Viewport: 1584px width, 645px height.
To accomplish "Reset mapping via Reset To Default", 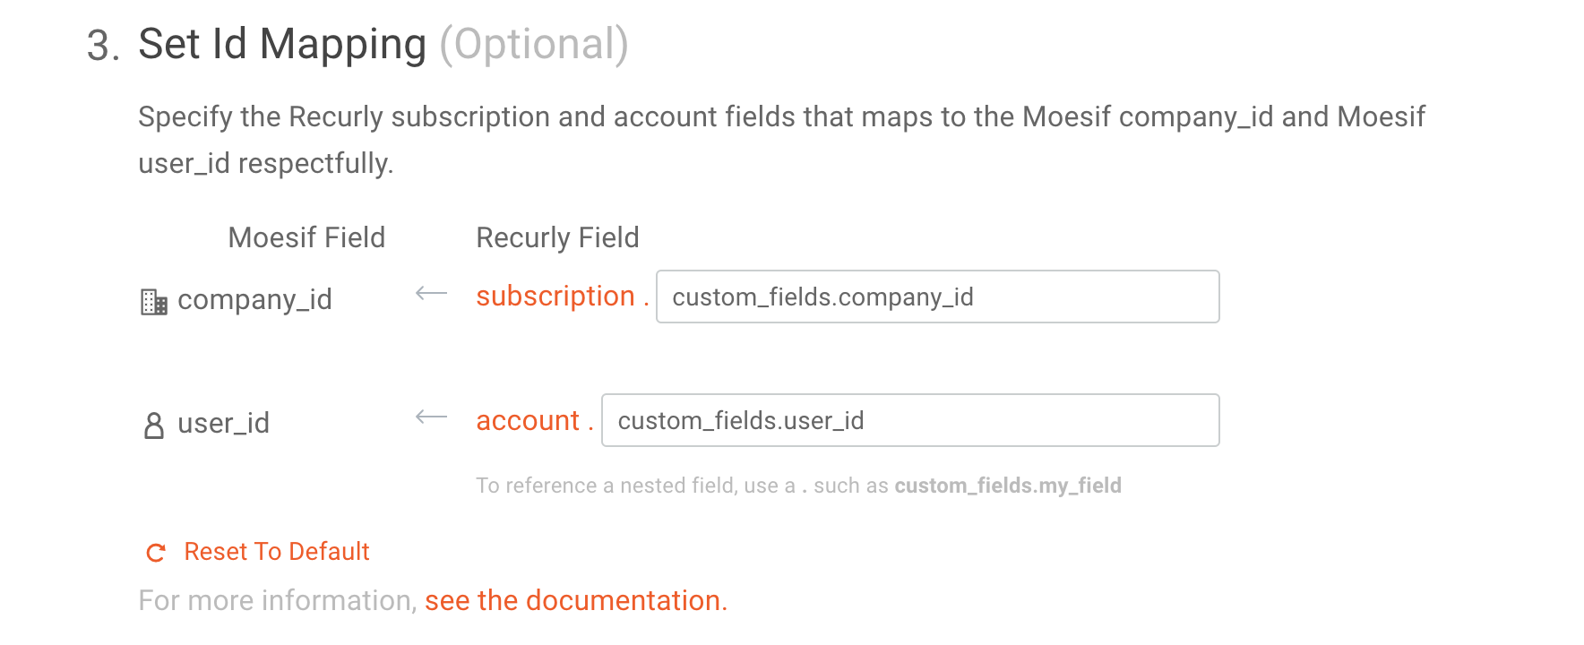I will click(x=276, y=552).
